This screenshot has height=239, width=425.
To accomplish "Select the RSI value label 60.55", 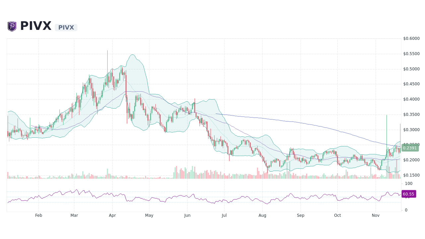I will coord(408,194).
